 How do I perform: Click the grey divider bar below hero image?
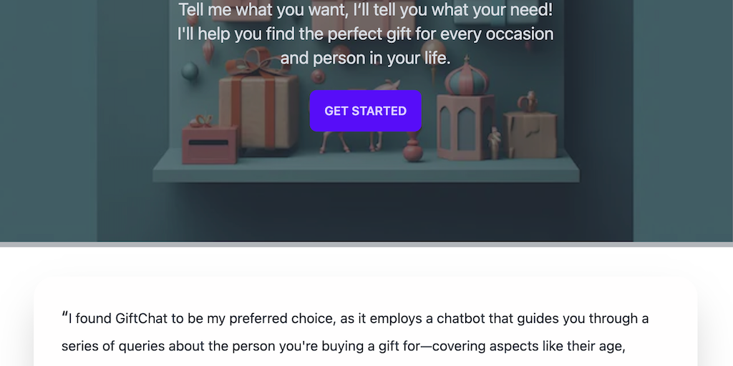click(x=365, y=244)
